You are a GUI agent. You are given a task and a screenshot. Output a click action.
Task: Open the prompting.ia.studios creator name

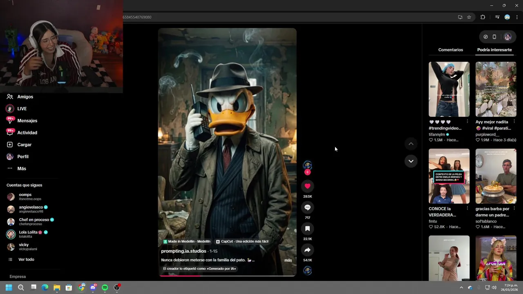[x=183, y=251]
